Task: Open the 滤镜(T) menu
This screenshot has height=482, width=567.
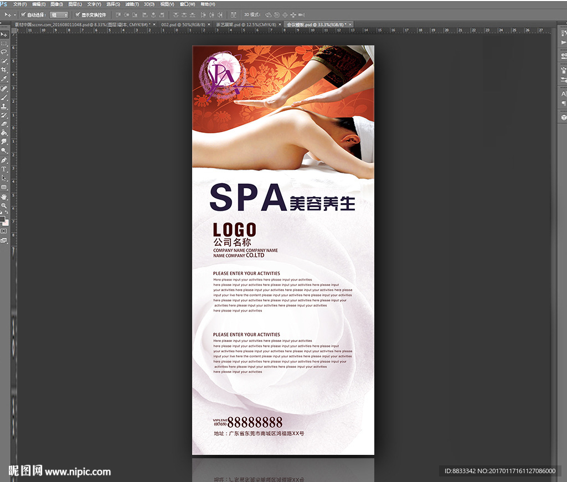Action: pyautogui.click(x=132, y=4)
